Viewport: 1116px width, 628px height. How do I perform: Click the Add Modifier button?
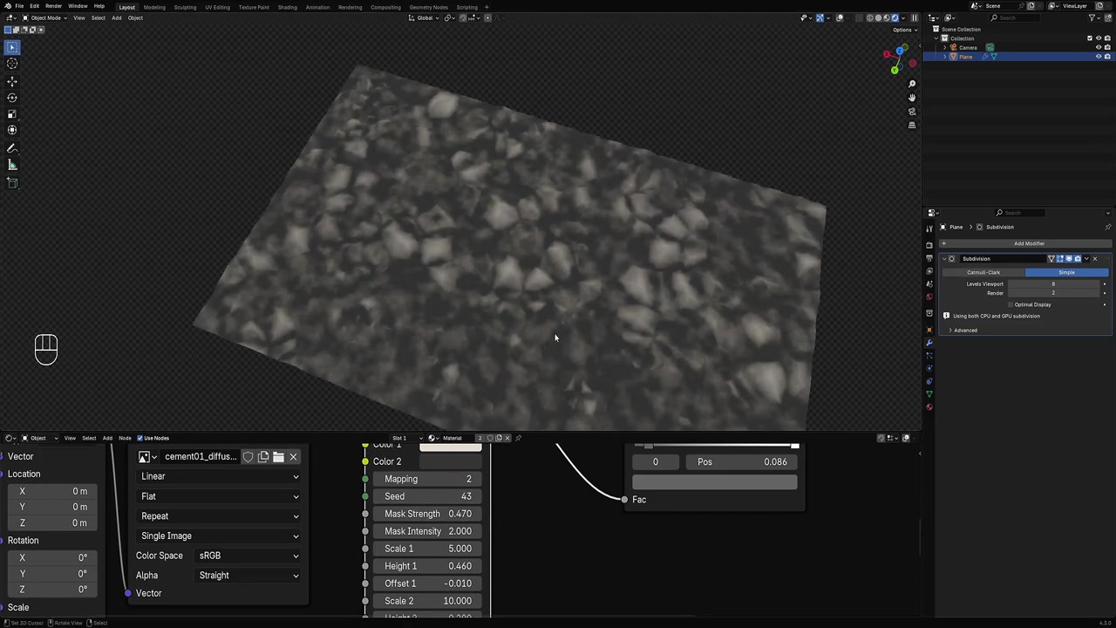pyautogui.click(x=1028, y=243)
